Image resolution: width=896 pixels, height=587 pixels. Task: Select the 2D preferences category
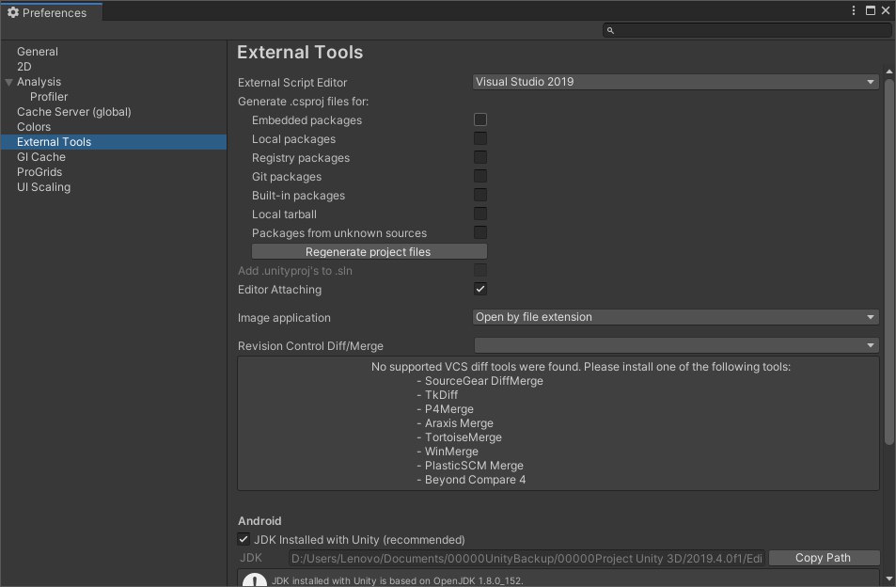[x=24, y=66]
